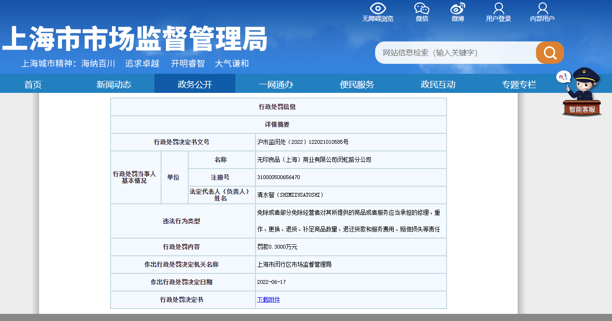Click the 内部用户 internal user icon
Screen dimensions: 612x321
(542, 8)
